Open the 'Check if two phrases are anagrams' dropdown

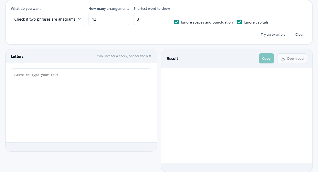click(47, 19)
